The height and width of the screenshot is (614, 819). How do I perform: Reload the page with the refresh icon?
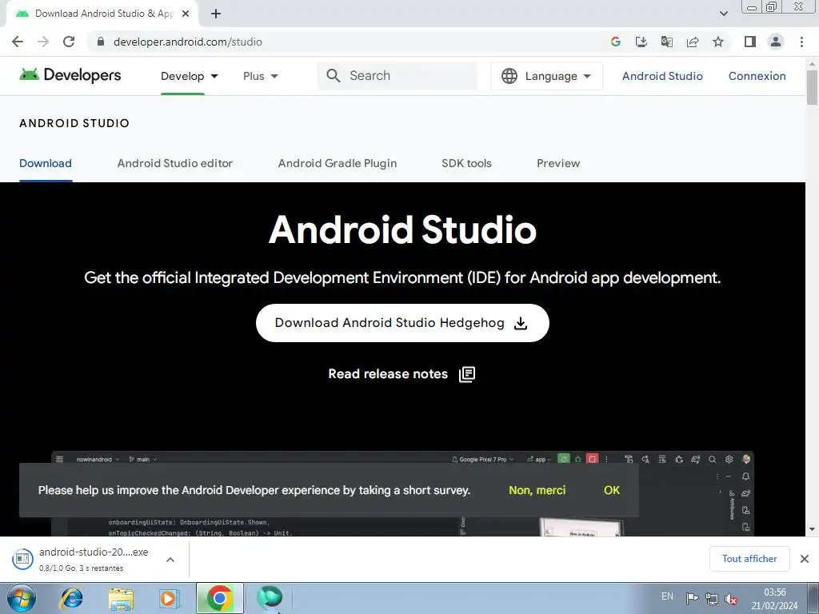point(69,42)
